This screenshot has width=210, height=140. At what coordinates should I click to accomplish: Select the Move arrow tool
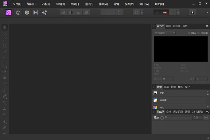click(x=4, y=34)
